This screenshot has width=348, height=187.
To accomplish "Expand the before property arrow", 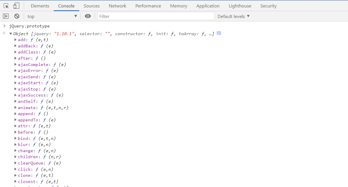I will [x=15, y=132].
